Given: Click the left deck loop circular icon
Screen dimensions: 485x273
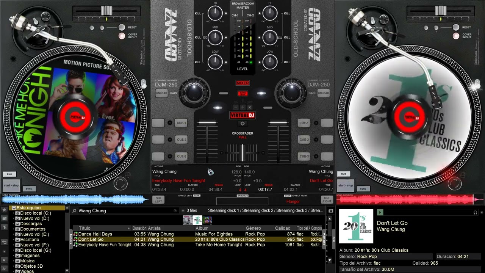Looking at the screenshot, I should tap(120, 184).
